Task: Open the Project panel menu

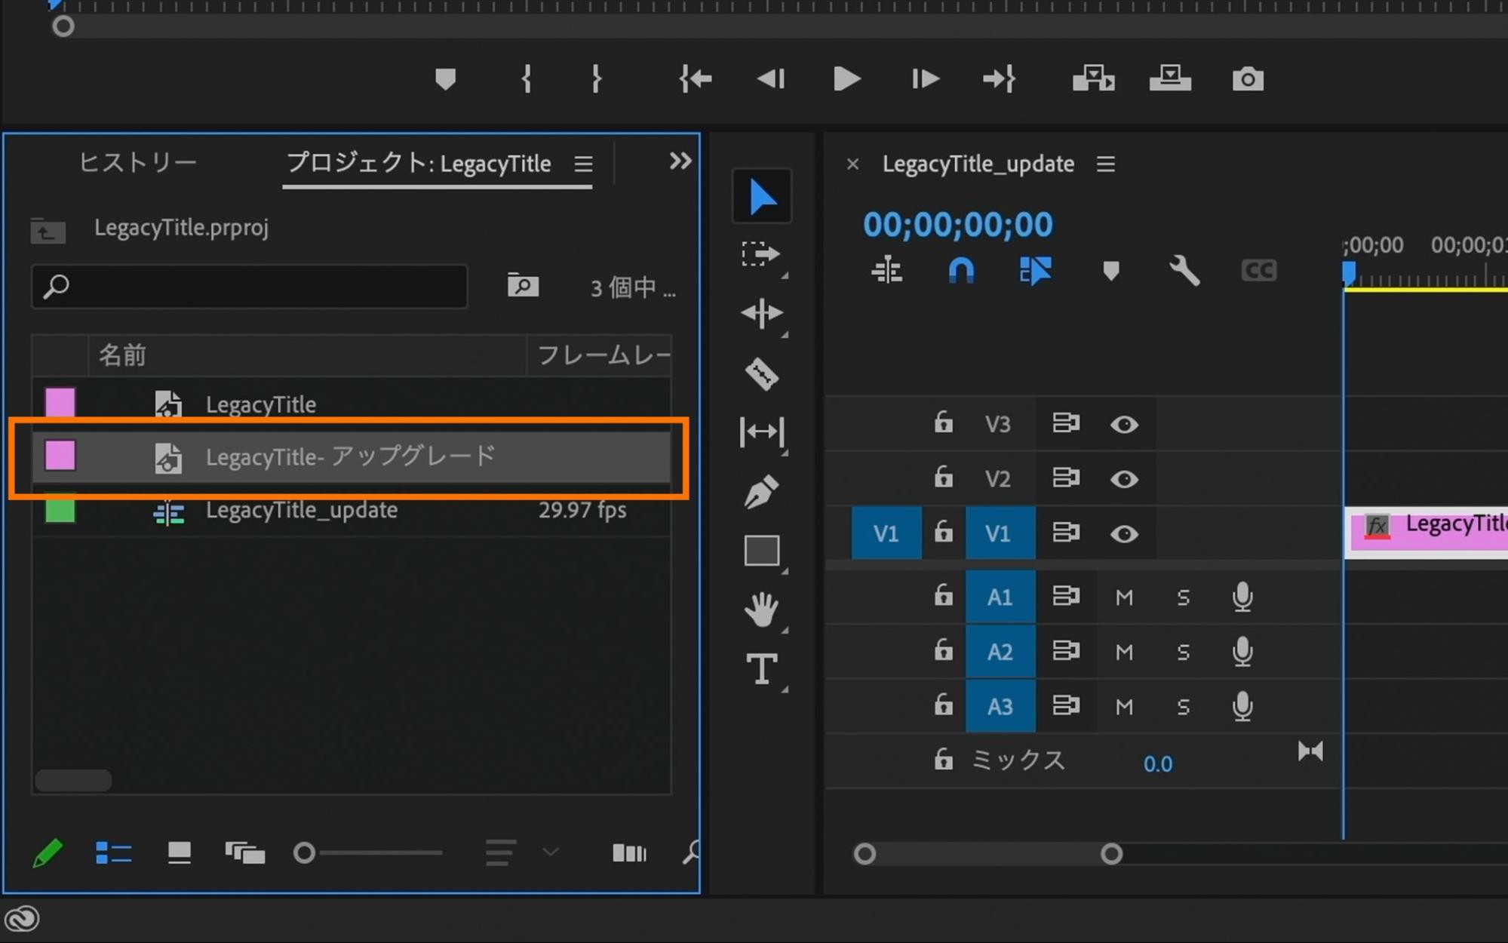Action: (x=583, y=164)
